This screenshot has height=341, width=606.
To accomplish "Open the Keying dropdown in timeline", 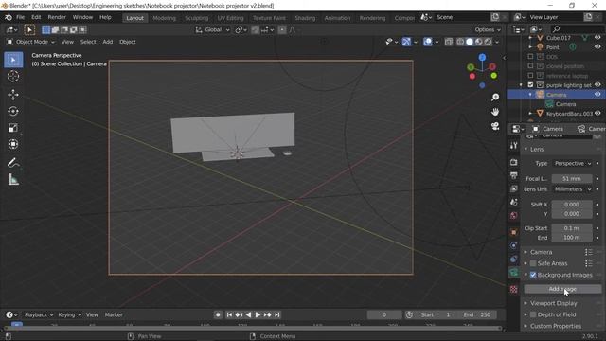I will [69, 315].
